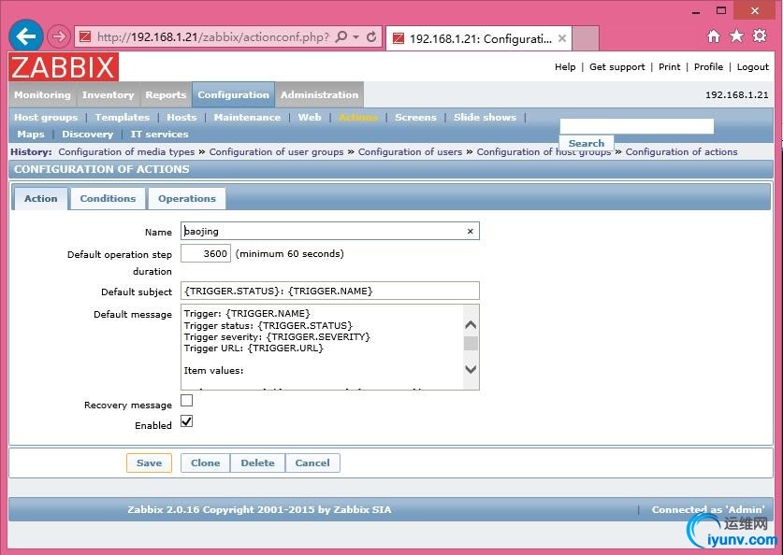Screen dimensions: 783x555
Task: Click Zabbix 2.0.16 copyright footer text
Action: [259, 509]
